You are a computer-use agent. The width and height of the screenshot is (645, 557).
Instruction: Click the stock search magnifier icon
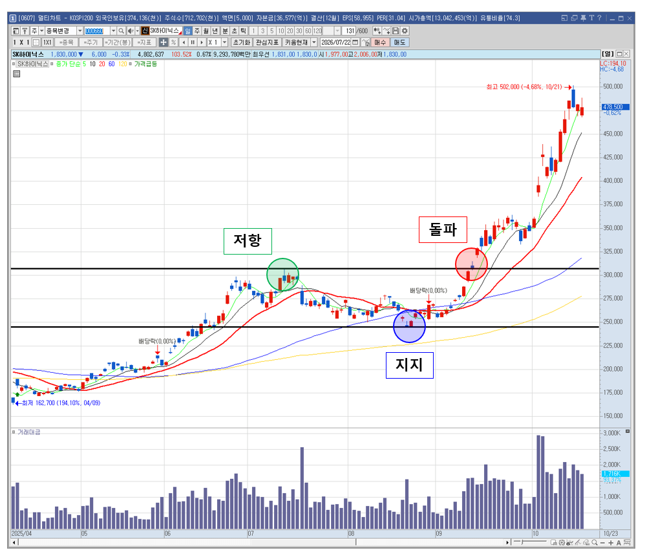pos(121,31)
